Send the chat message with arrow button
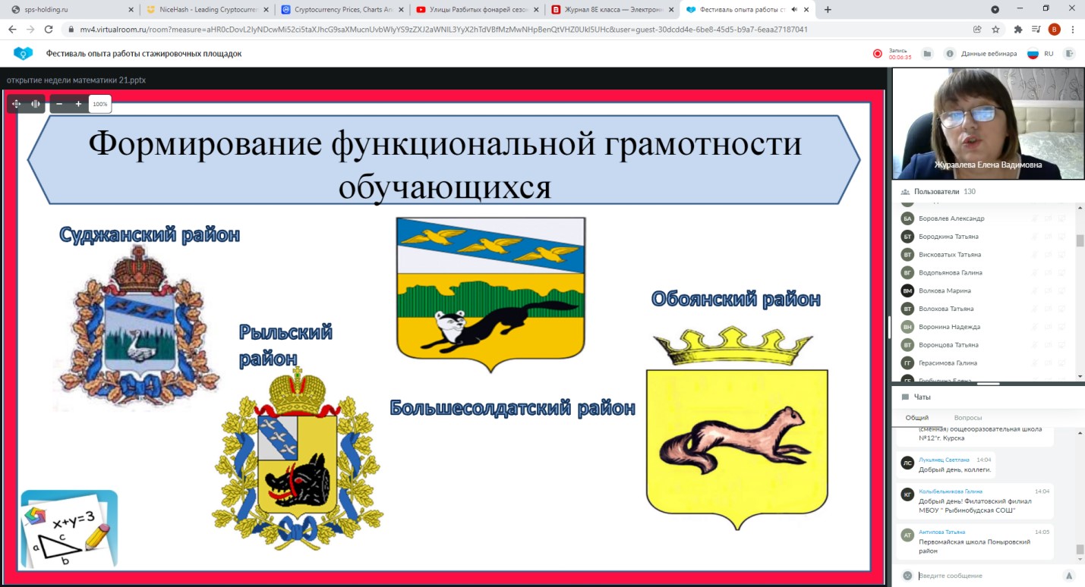This screenshot has height=587, width=1085. coord(1069,576)
